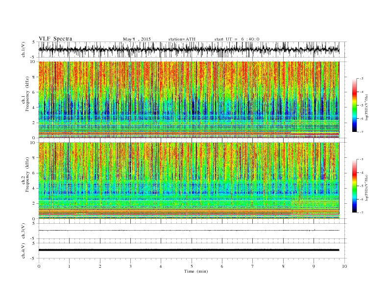Viewport: 388px width, 299px height.
Task: Click the ch.1 voltage waveform trace
Action: tap(189, 49)
